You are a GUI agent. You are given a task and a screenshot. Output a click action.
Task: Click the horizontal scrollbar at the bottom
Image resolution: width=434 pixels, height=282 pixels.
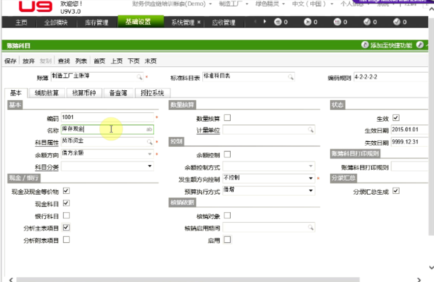(188, 280)
